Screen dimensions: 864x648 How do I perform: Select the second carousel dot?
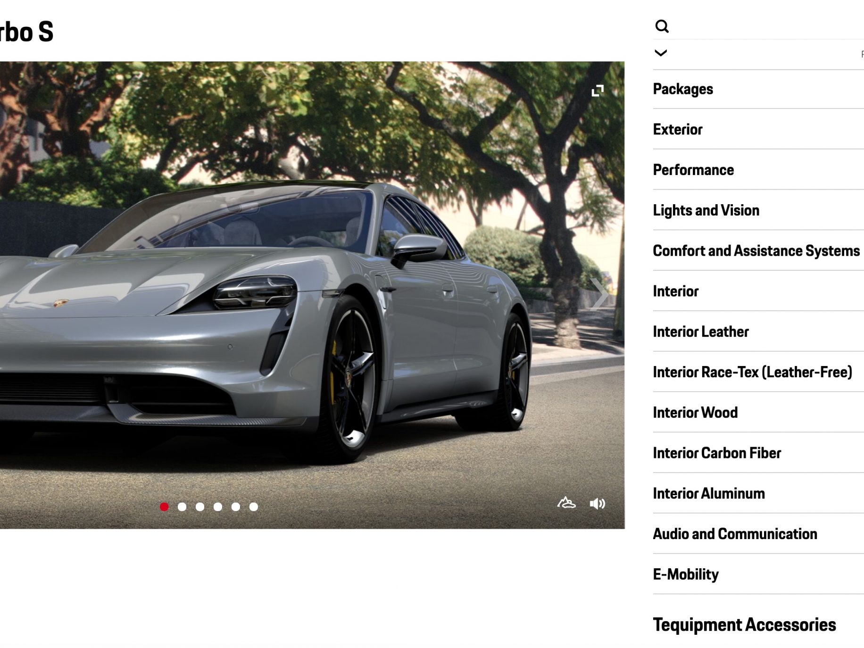(x=182, y=507)
